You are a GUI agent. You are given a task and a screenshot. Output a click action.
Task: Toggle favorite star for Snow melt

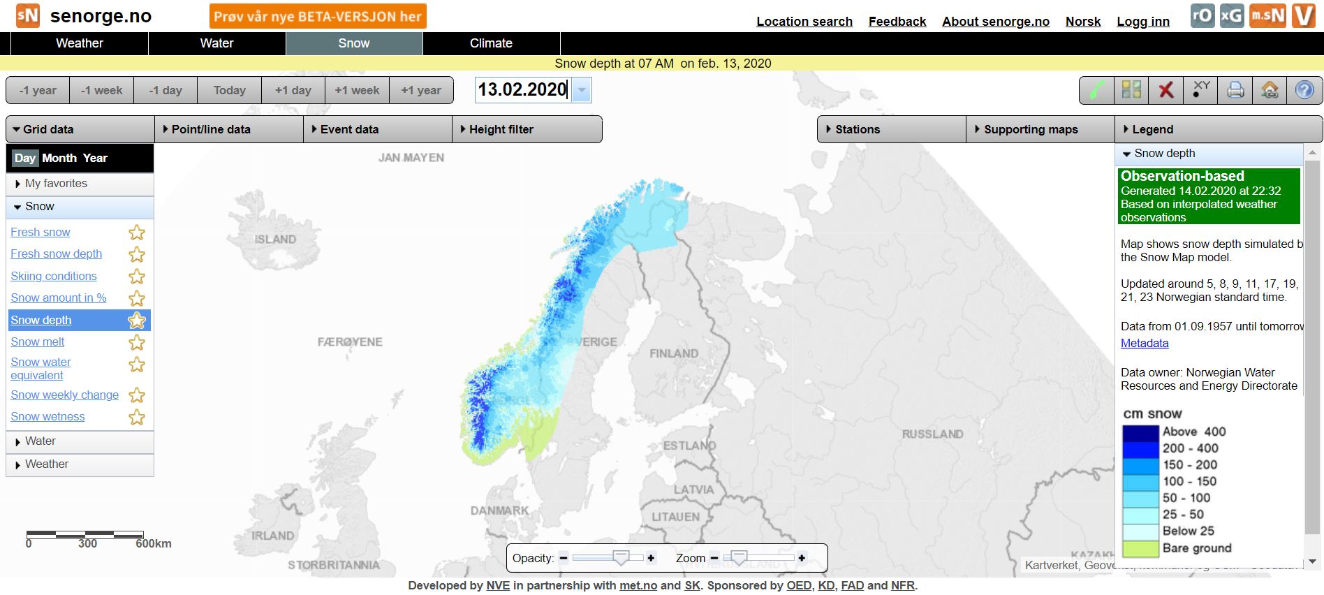coord(137,342)
